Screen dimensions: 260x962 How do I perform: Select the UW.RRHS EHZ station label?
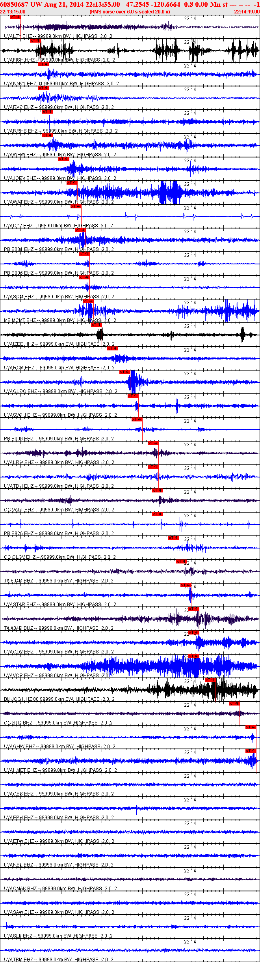coord(60,131)
